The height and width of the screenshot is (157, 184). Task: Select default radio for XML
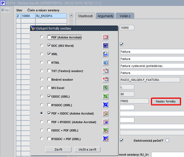42,54
